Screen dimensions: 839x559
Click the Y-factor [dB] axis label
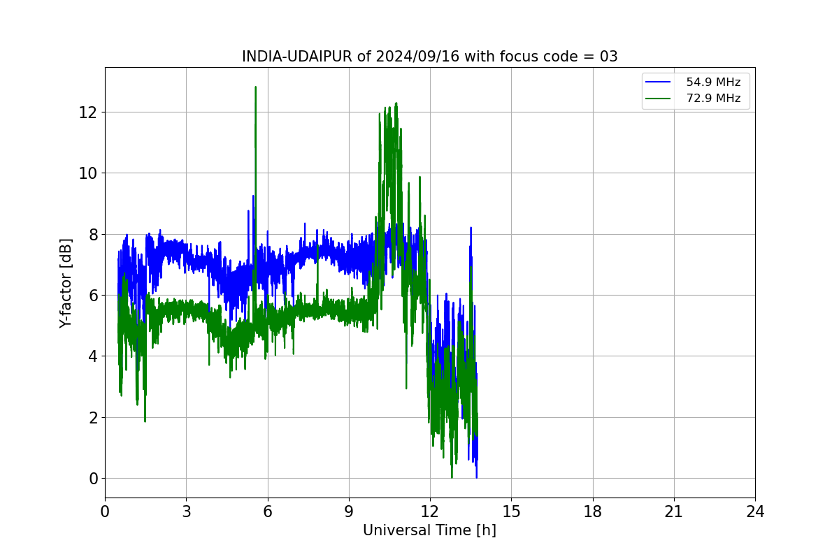click(x=66, y=284)
